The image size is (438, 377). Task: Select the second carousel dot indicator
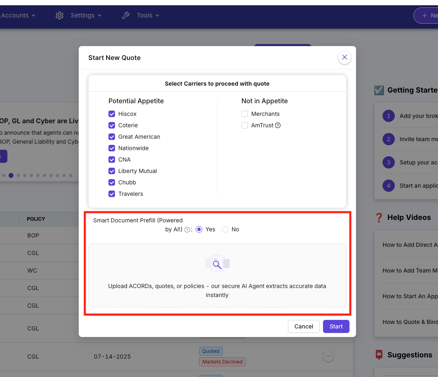point(11,175)
